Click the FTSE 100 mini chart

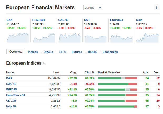coord(44,38)
